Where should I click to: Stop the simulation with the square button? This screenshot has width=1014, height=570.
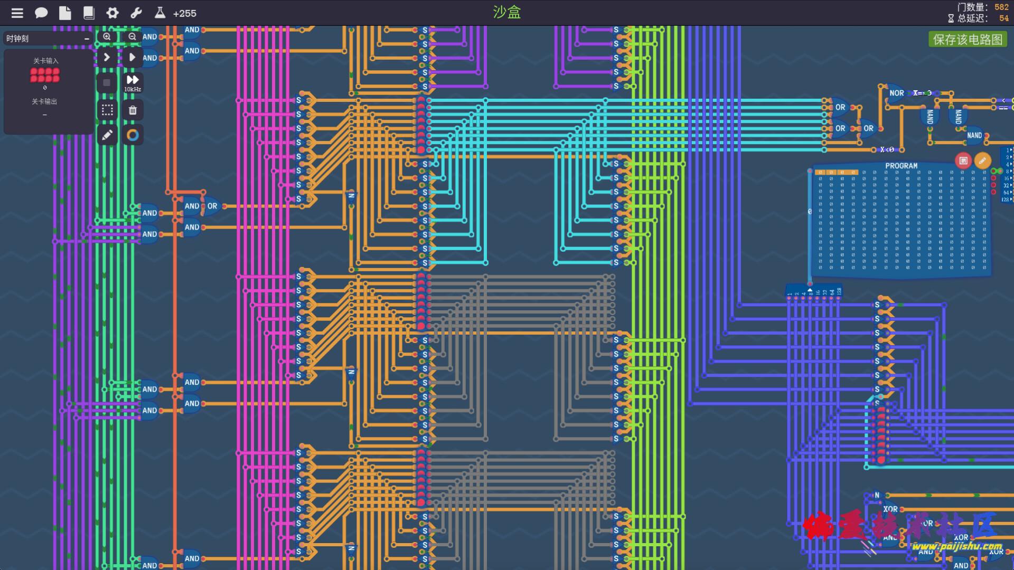coord(107,83)
